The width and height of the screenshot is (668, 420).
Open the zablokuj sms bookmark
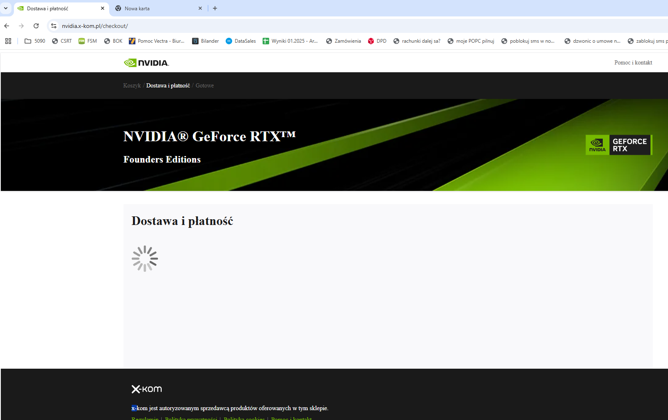[647, 41]
